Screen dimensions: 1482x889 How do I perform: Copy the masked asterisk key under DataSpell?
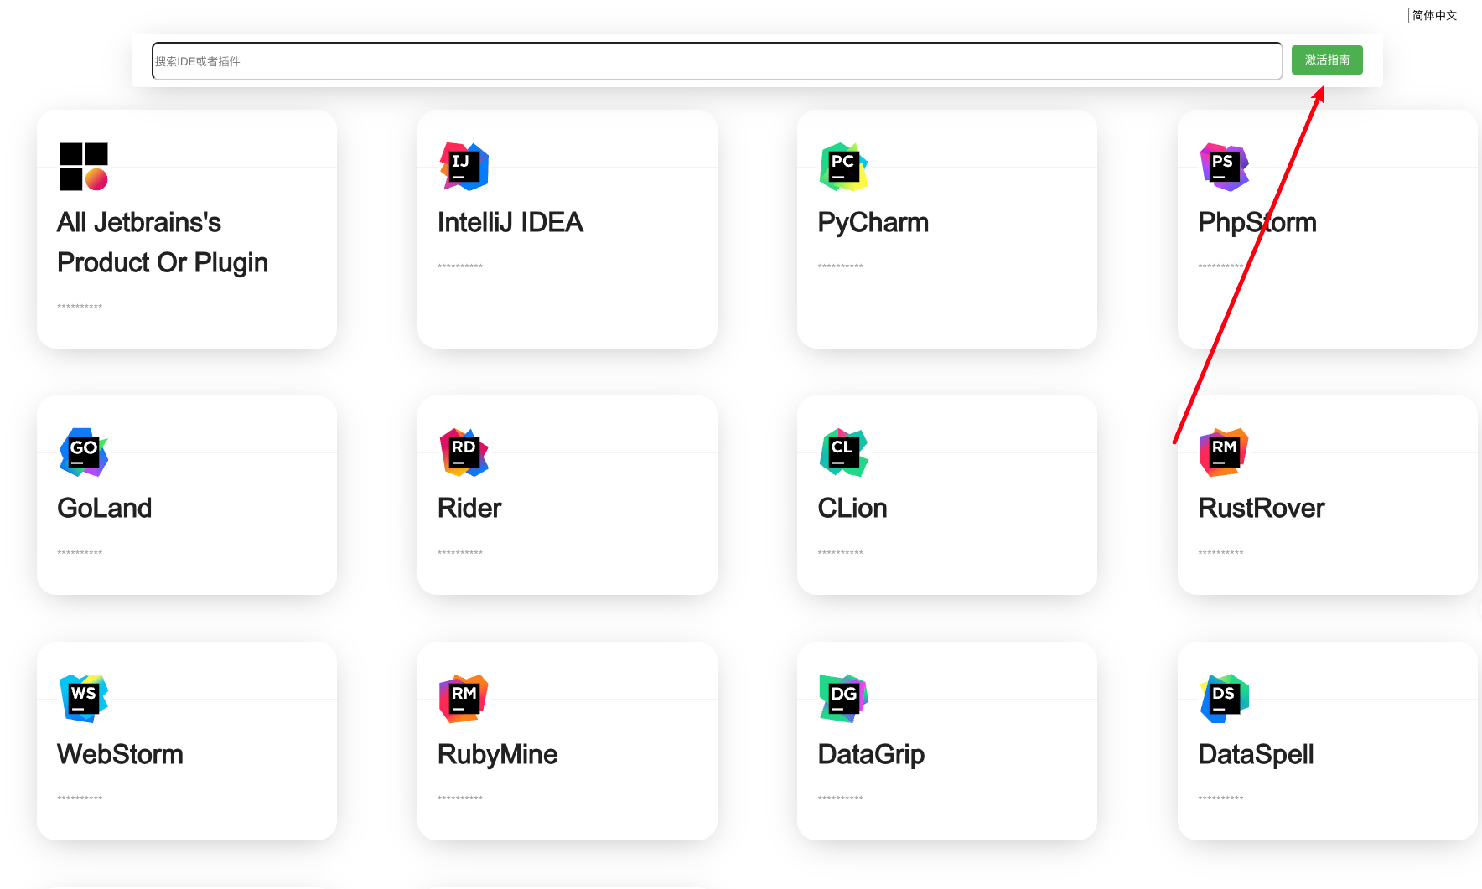1221,799
